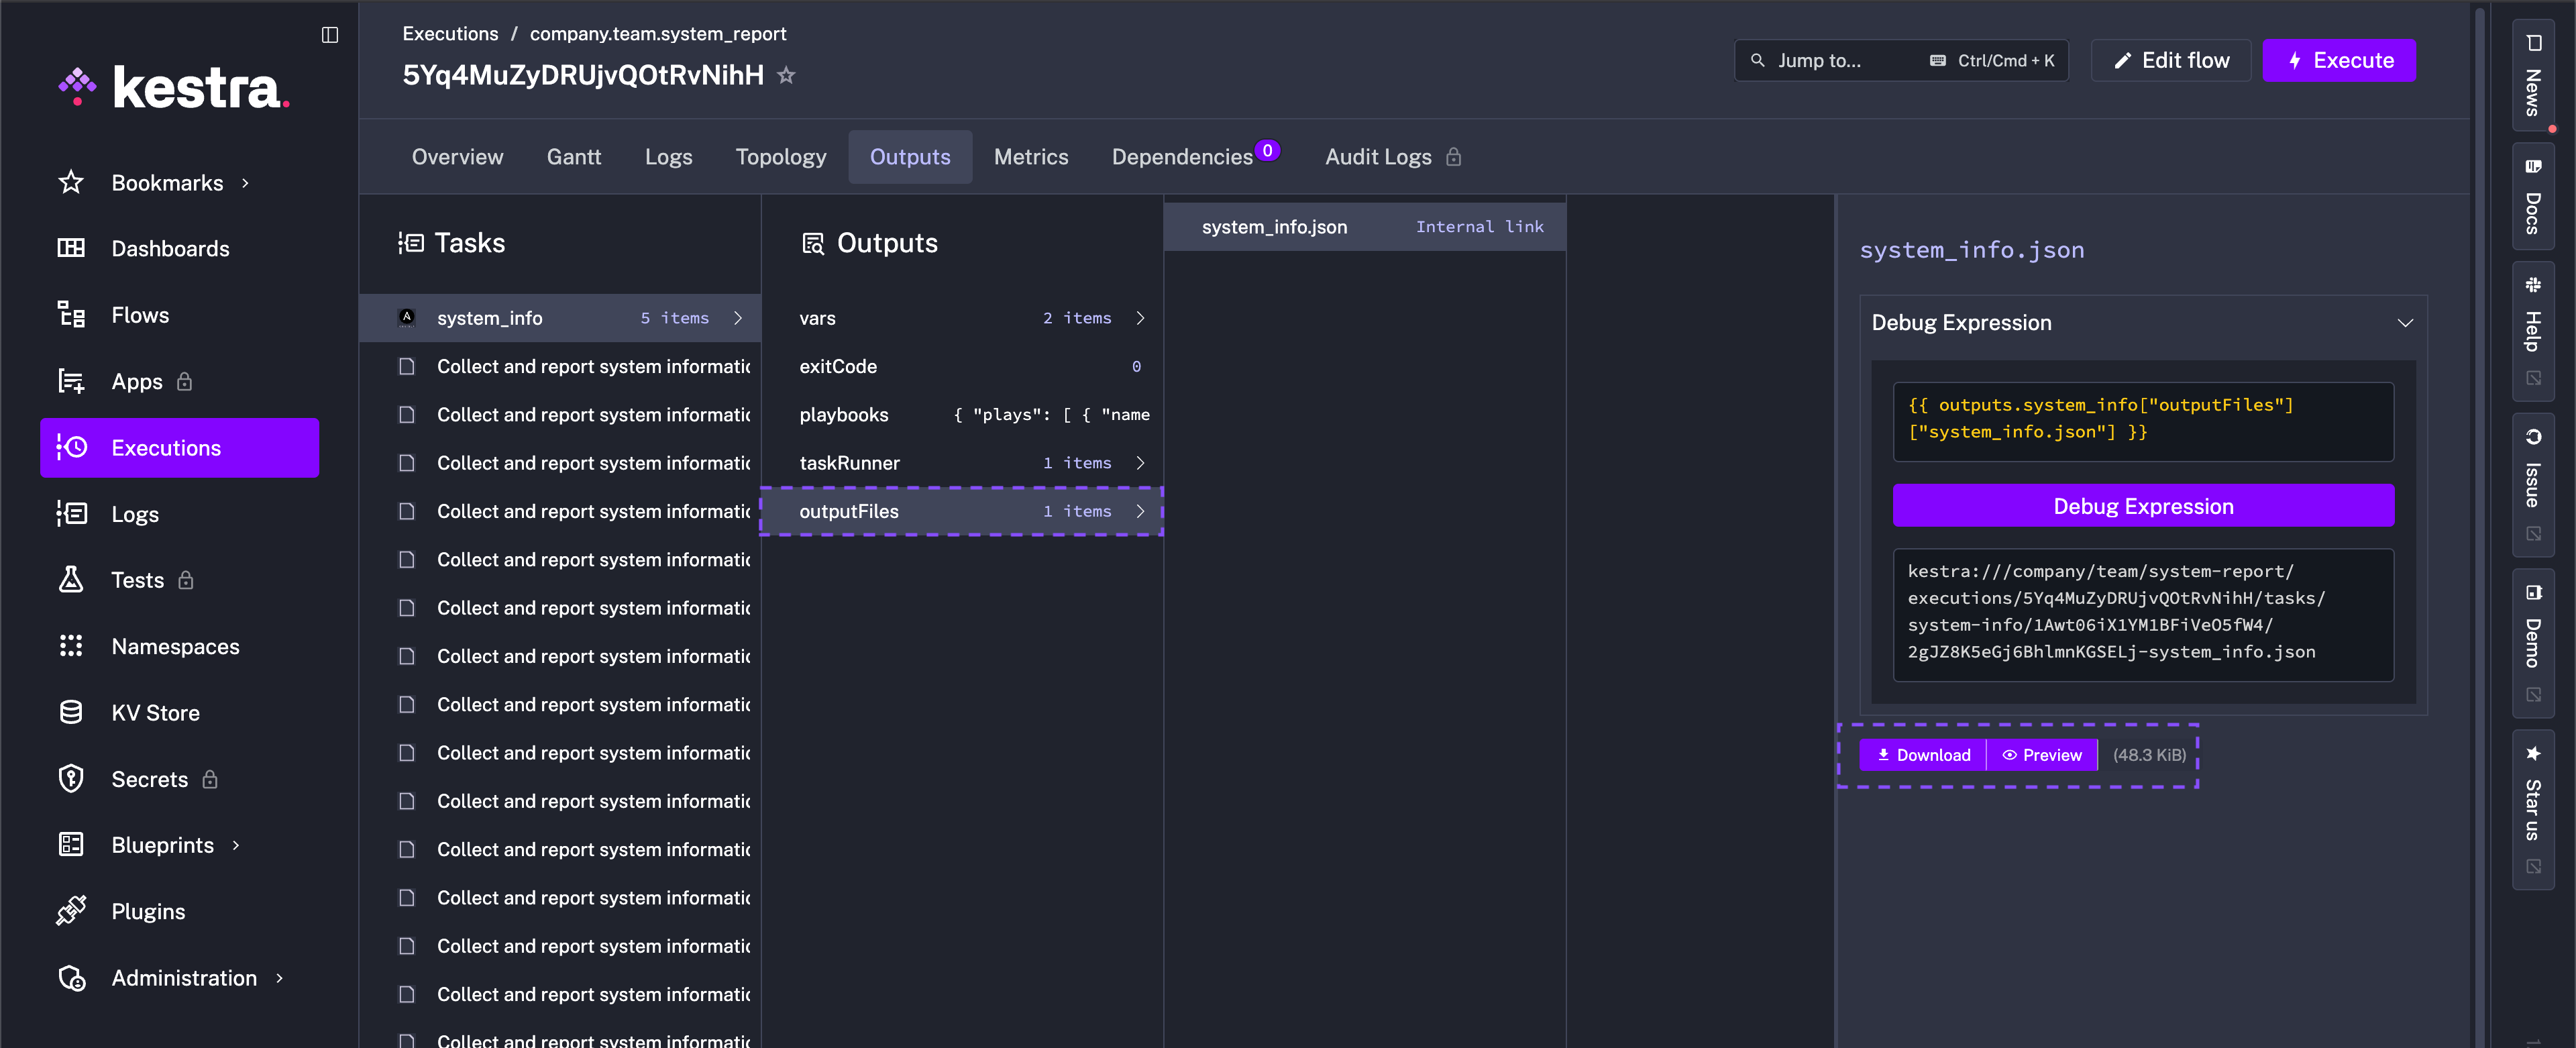2576x1048 pixels.
Task: Click the Executions history icon
Action: [x=71, y=447]
